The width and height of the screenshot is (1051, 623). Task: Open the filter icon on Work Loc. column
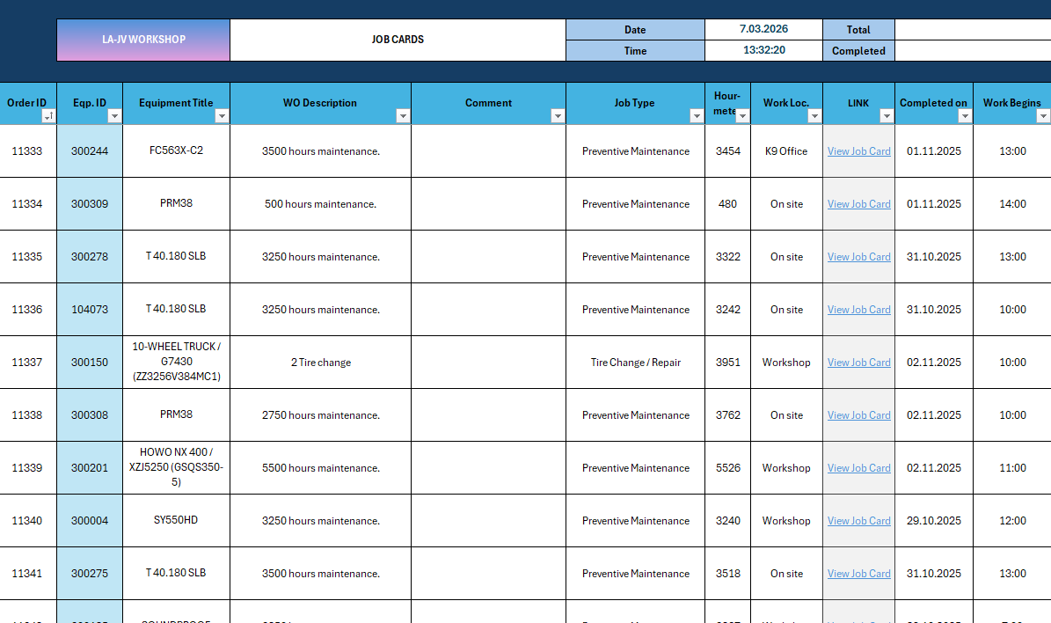point(814,115)
